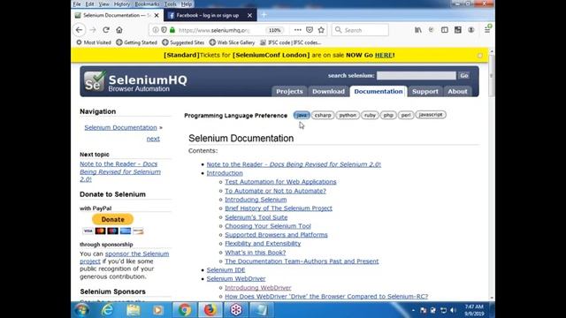Show hidden system tray icons arrow
This screenshot has width=566, height=318.
coord(413,310)
